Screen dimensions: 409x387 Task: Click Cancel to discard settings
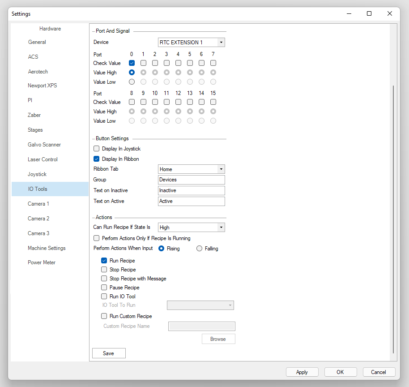pyautogui.click(x=379, y=372)
